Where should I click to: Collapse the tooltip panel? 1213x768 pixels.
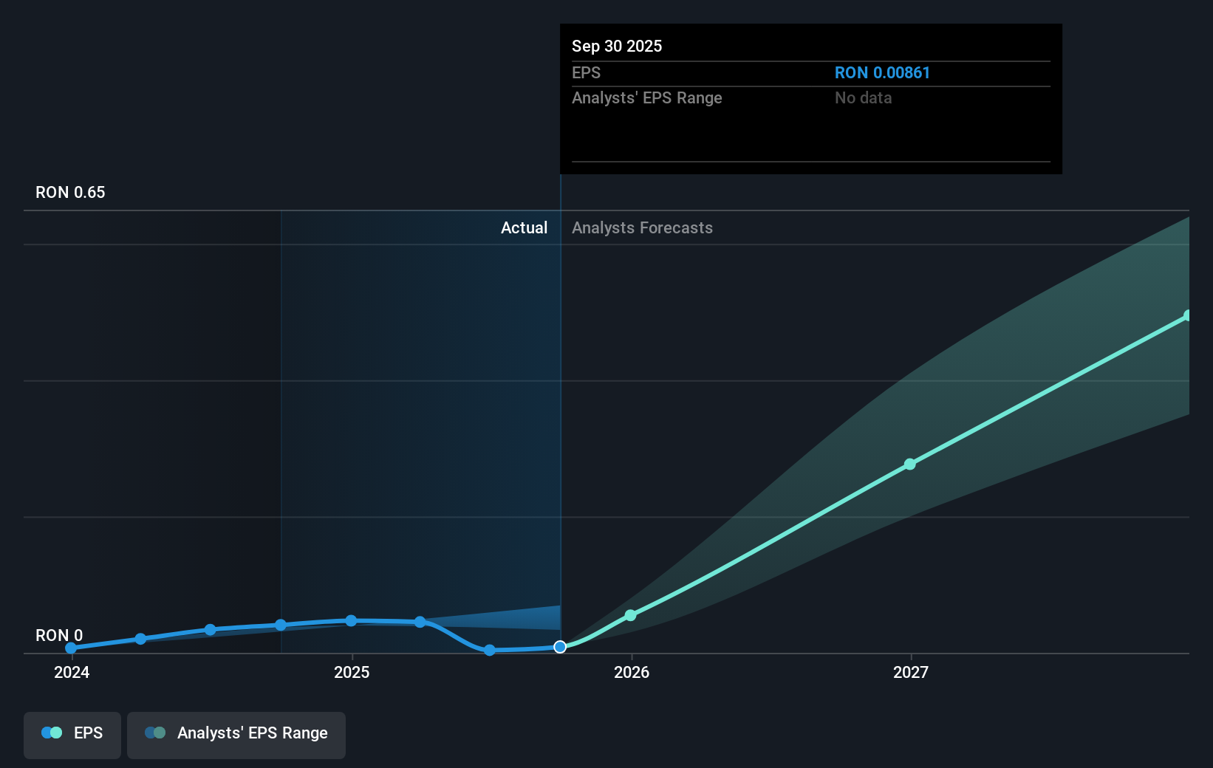810,46
